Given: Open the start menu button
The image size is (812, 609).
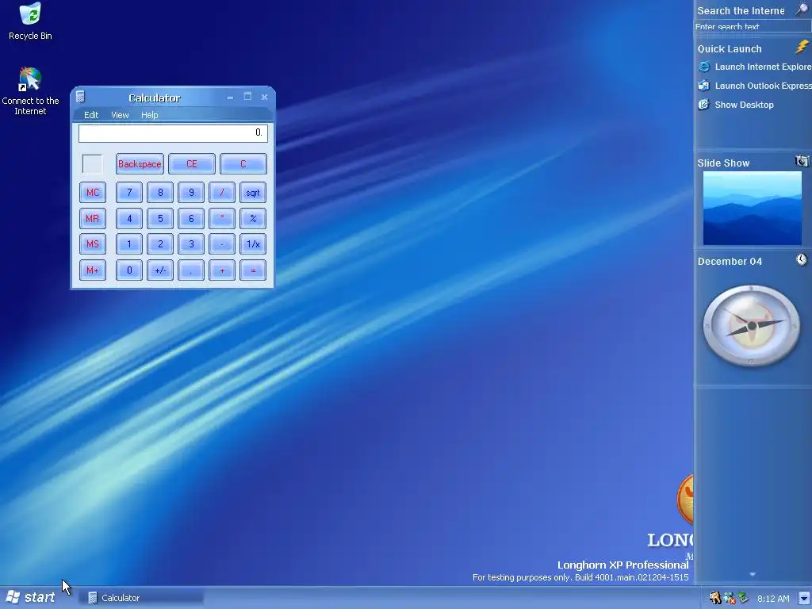Looking at the screenshot, I should point(31,597).
